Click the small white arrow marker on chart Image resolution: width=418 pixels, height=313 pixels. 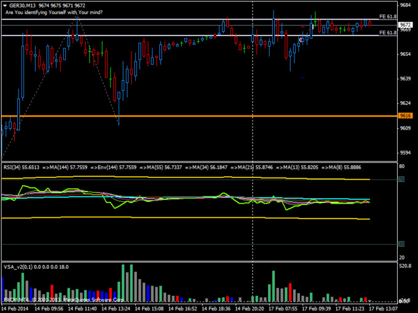301,40
